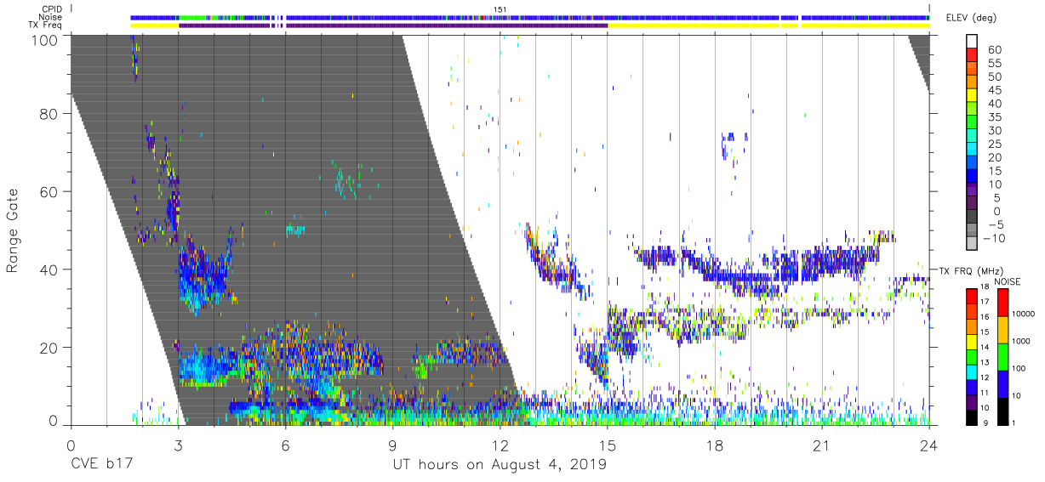Click the green 100–1000 NOISE swatch
The width and height of the screenshot is (1045, 482).
pyautogui.click(x=1002, y=356)
